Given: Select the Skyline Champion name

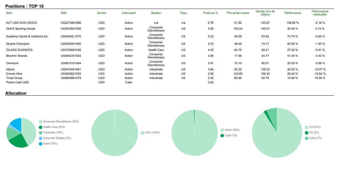Looking at the screenshot, I should (18, 44).
